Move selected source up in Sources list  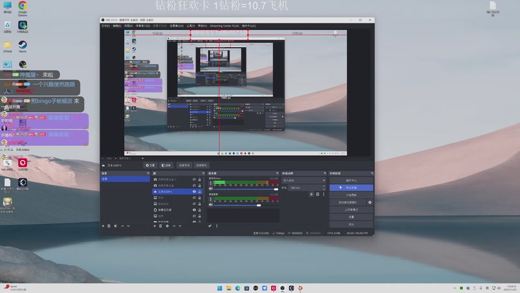174,226
